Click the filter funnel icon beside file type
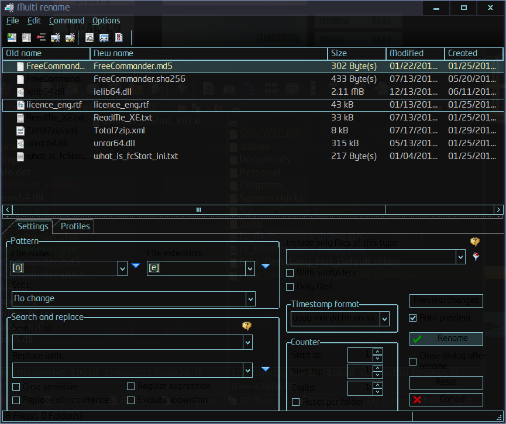This screenshot has width=506, height=424. pyautogui.click(x=476, y=256)
